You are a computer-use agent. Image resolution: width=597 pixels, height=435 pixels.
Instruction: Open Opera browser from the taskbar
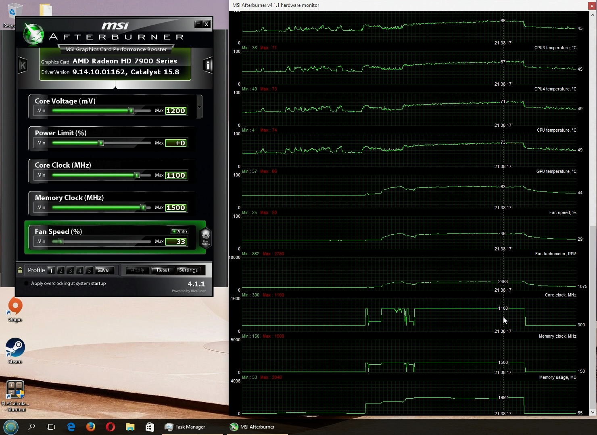(x=110, y=427)
